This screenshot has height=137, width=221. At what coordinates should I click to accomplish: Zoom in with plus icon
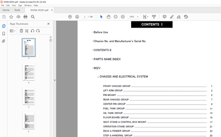click(x=123, y=17)
